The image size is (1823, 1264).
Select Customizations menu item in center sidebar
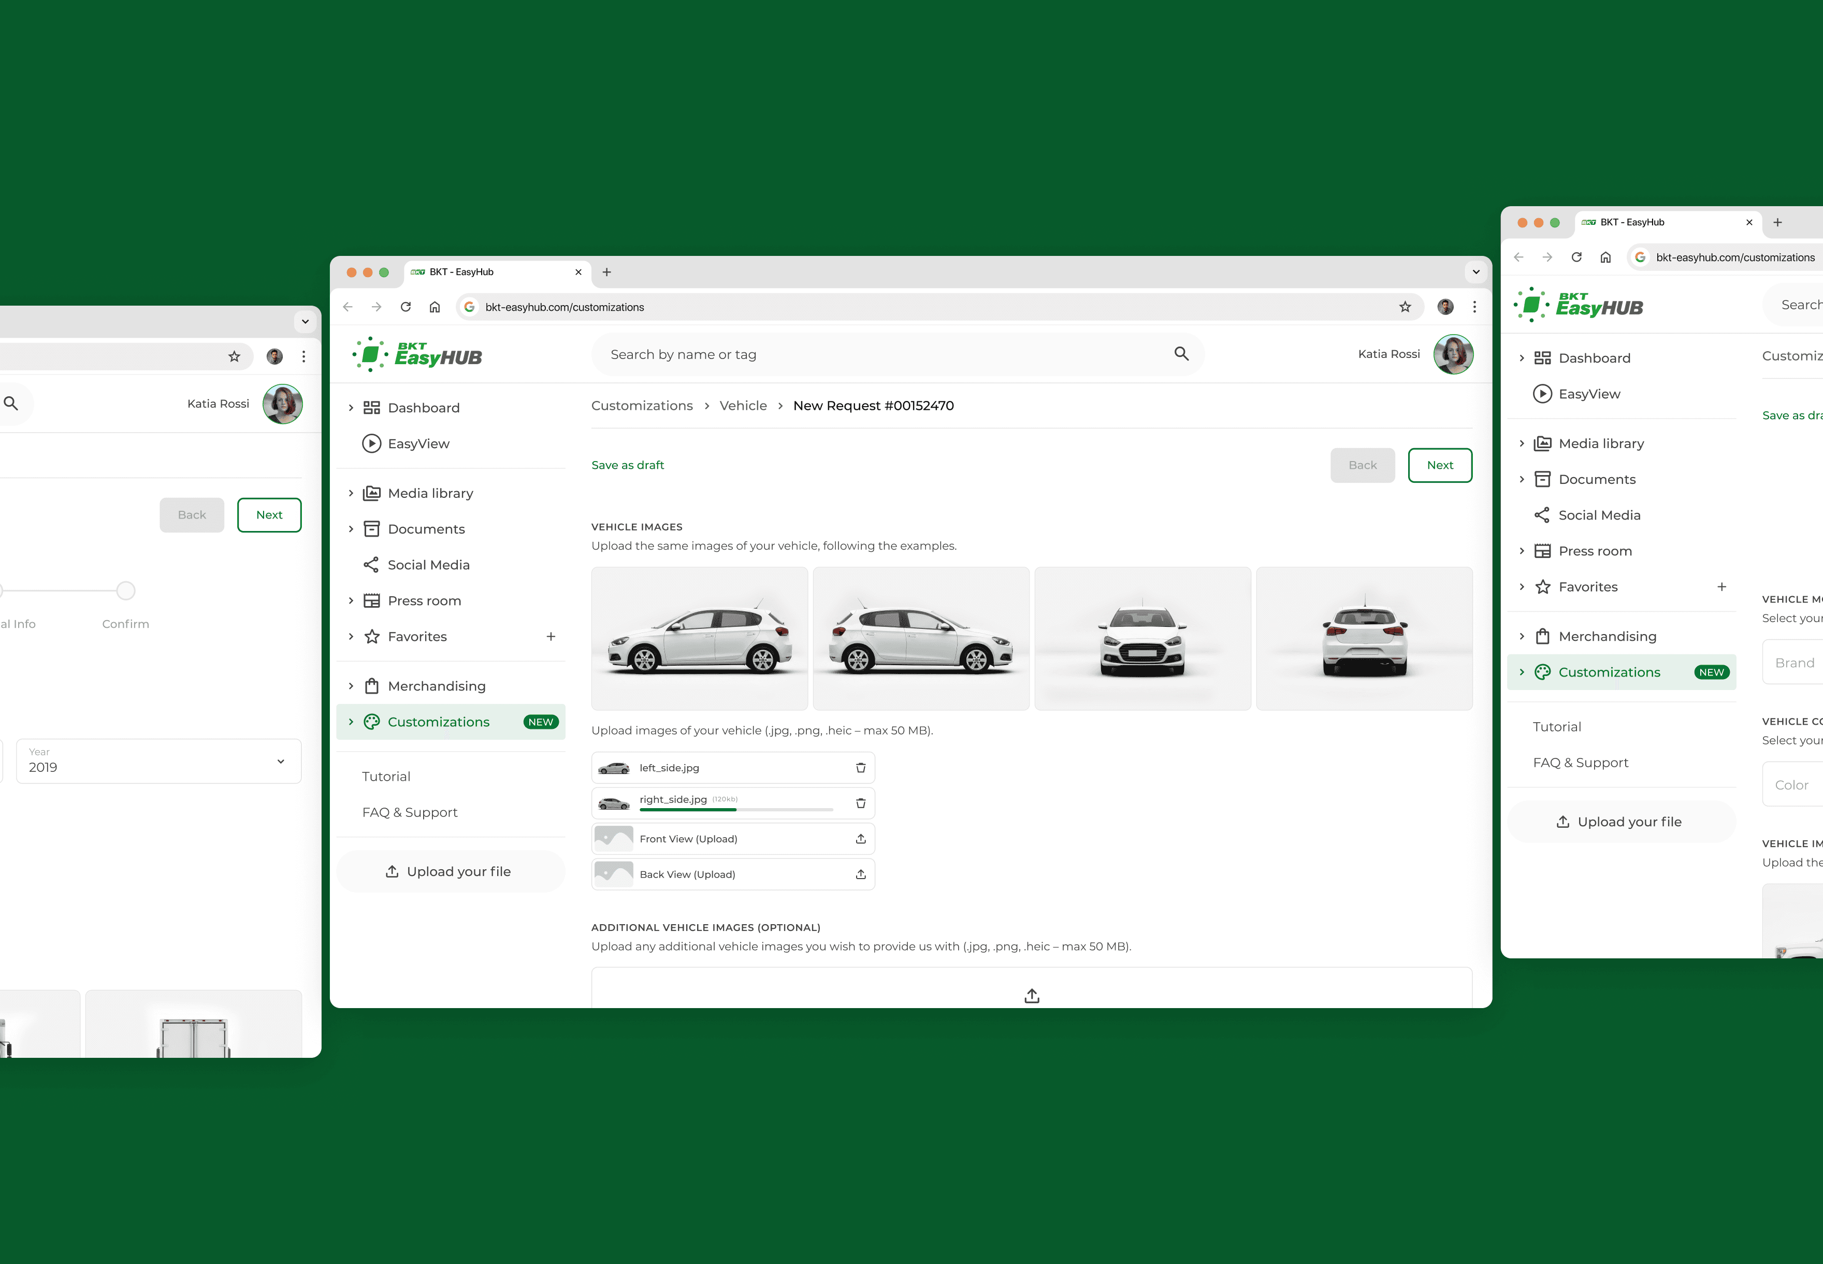pos(439,722)
